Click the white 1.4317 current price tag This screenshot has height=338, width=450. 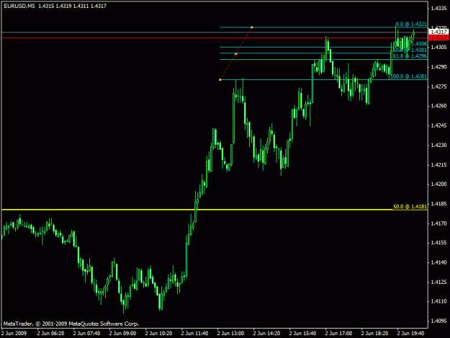[438, 32]
